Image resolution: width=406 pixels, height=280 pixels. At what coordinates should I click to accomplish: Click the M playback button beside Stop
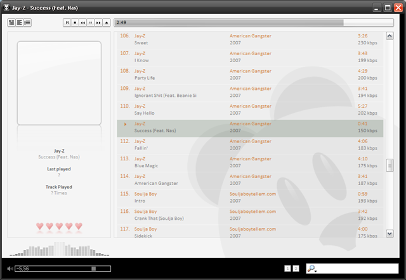click(67, 23)
